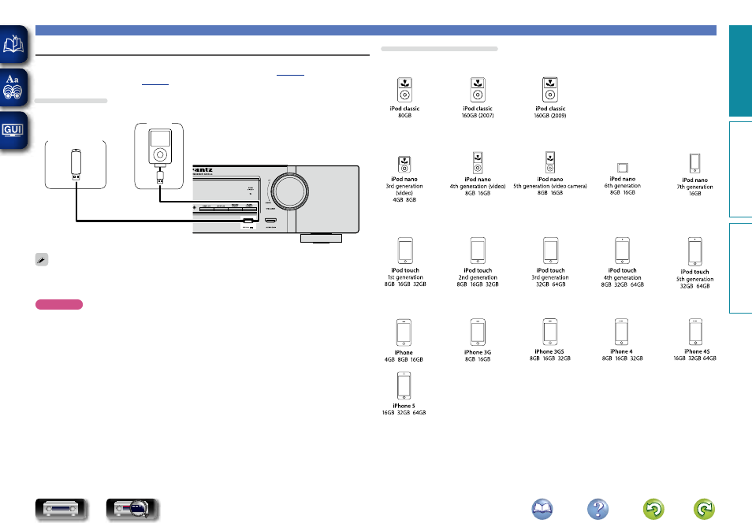
Task: Select the iPhone 3G device icon
Action: (478, 332)
